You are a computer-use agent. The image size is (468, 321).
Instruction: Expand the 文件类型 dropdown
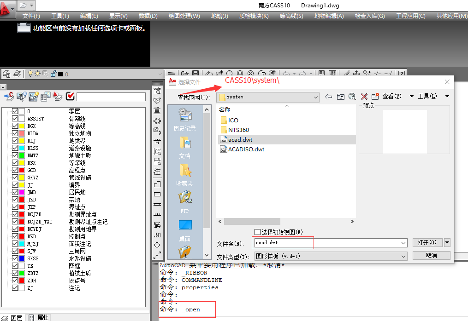[x=403, y=256]
